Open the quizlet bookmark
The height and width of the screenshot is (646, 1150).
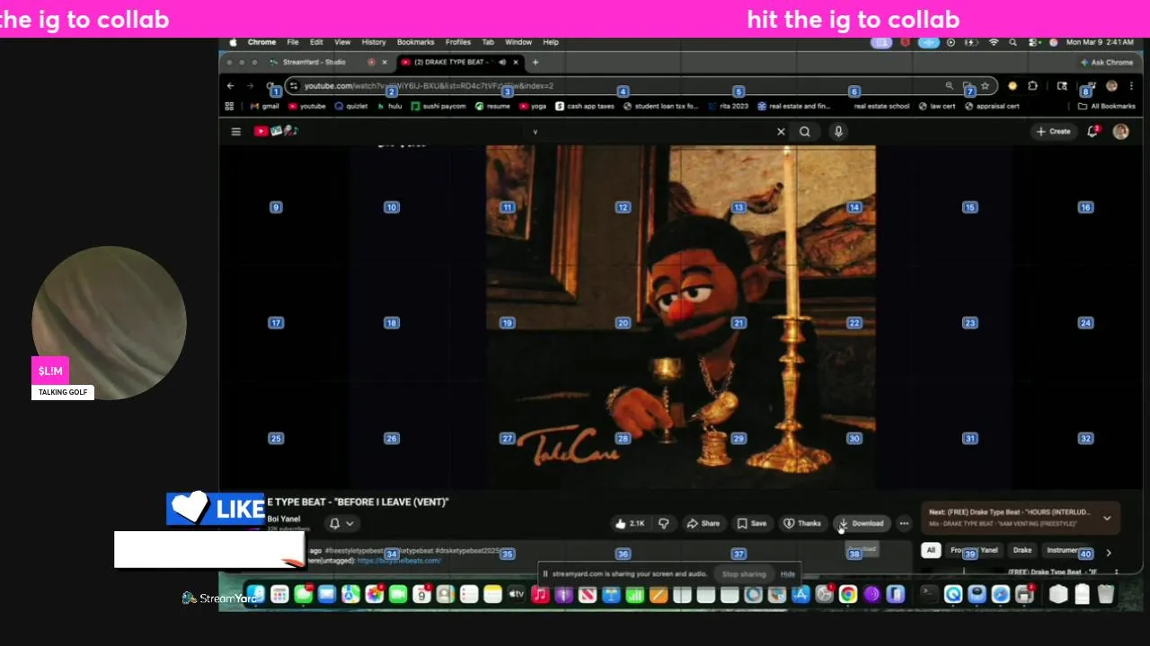[351, 106]
